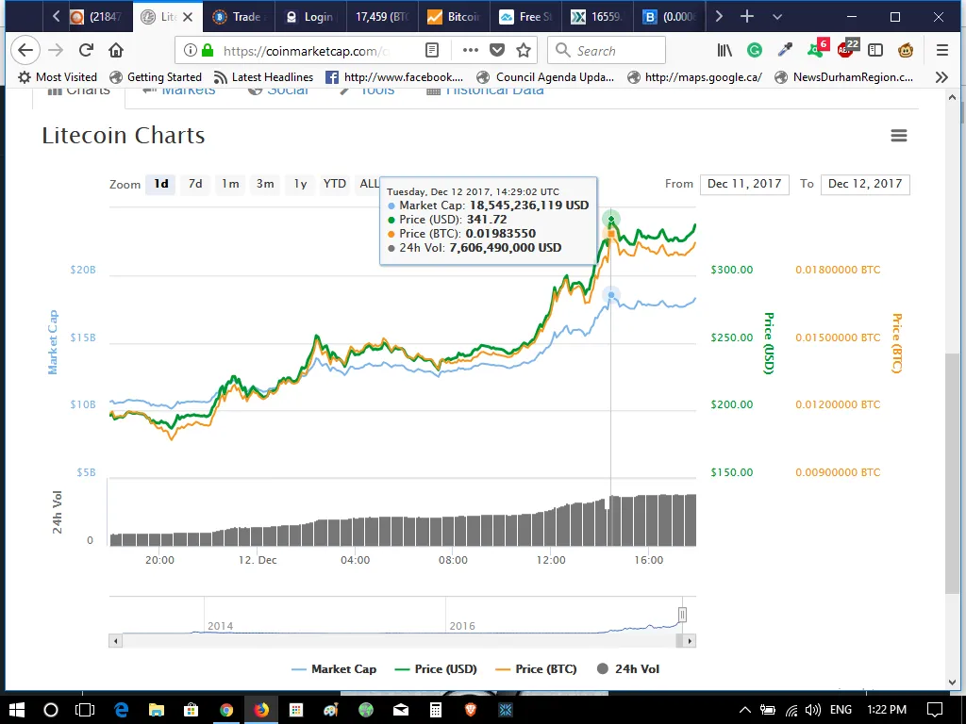Open Calculator from the taskbar
Viewport: 966px width, 724px height.
(x=436, y=710)
